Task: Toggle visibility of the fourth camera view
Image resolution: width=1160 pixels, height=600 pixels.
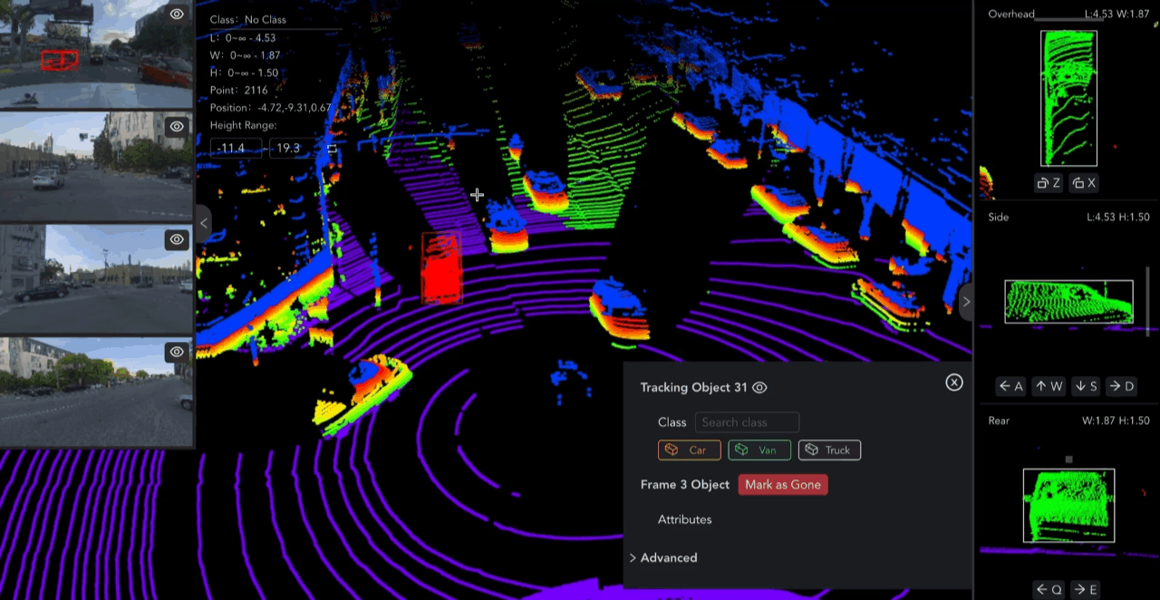Action: click(x=177, y=352)
